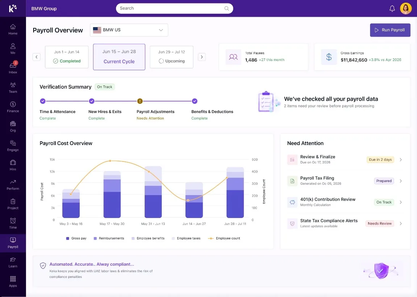Image resolution: width=417 pixels, height=297 pixels.
Task: Click in the Search field
Action: click(x=174, y=8)
